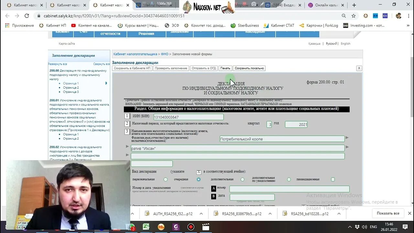Open the Комитет гос. доход bookmark
Viewport: 414px width, 233px height.
click(205, 26)
